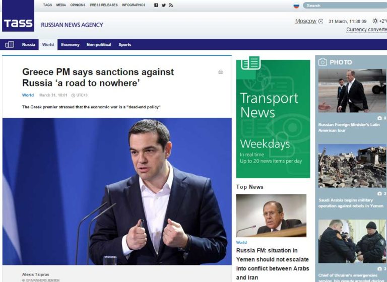Open the Yemen situation Russia FM article
387x282 pixels.
click(x=272, y=263)
